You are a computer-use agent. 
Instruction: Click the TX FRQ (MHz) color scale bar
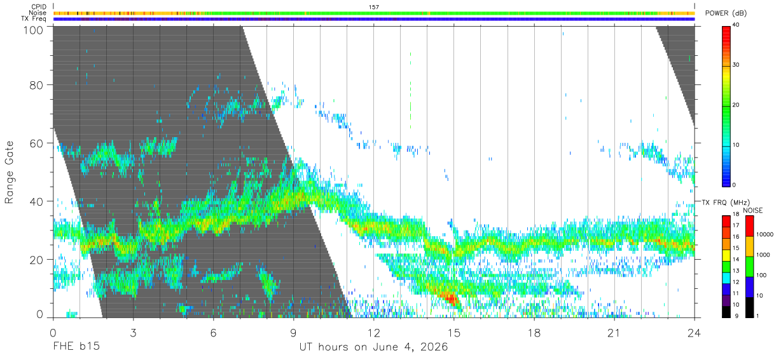tap(726, 266)
